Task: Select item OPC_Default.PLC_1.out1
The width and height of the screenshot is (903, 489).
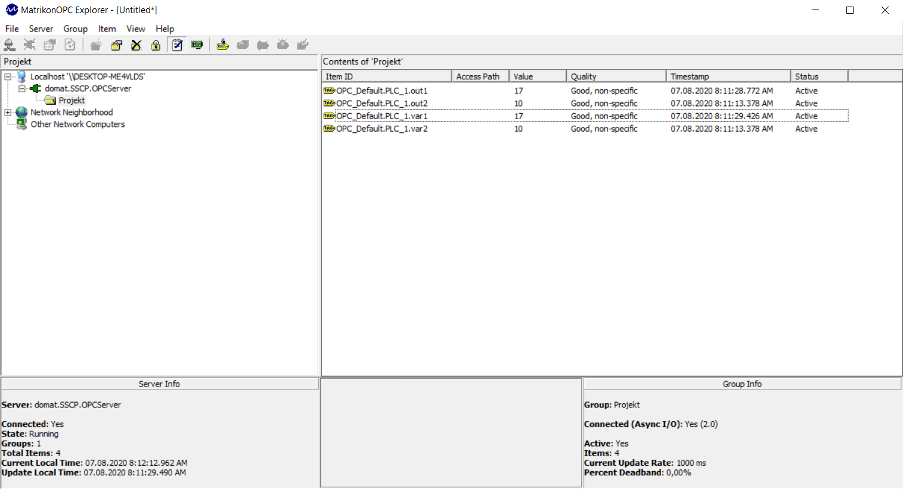Action: tap(382, 91)
